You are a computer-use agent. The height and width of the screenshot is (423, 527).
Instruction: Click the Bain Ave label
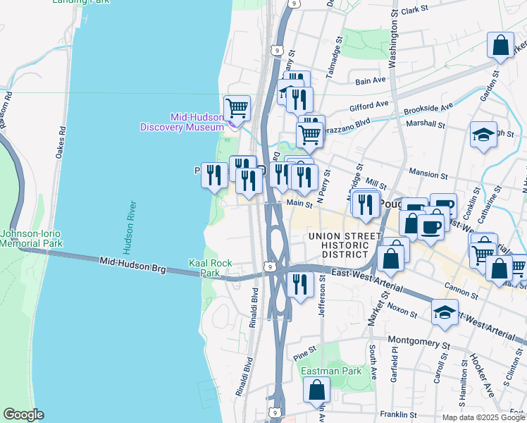coord(371,80)
